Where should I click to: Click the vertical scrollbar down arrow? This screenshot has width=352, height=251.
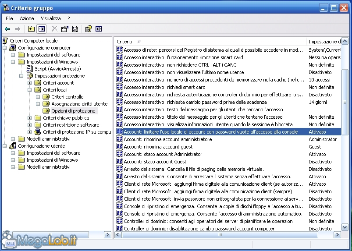[x=345, y=227]
